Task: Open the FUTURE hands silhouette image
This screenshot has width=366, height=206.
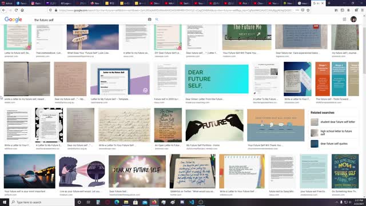Action: click(x=214, y=125)
